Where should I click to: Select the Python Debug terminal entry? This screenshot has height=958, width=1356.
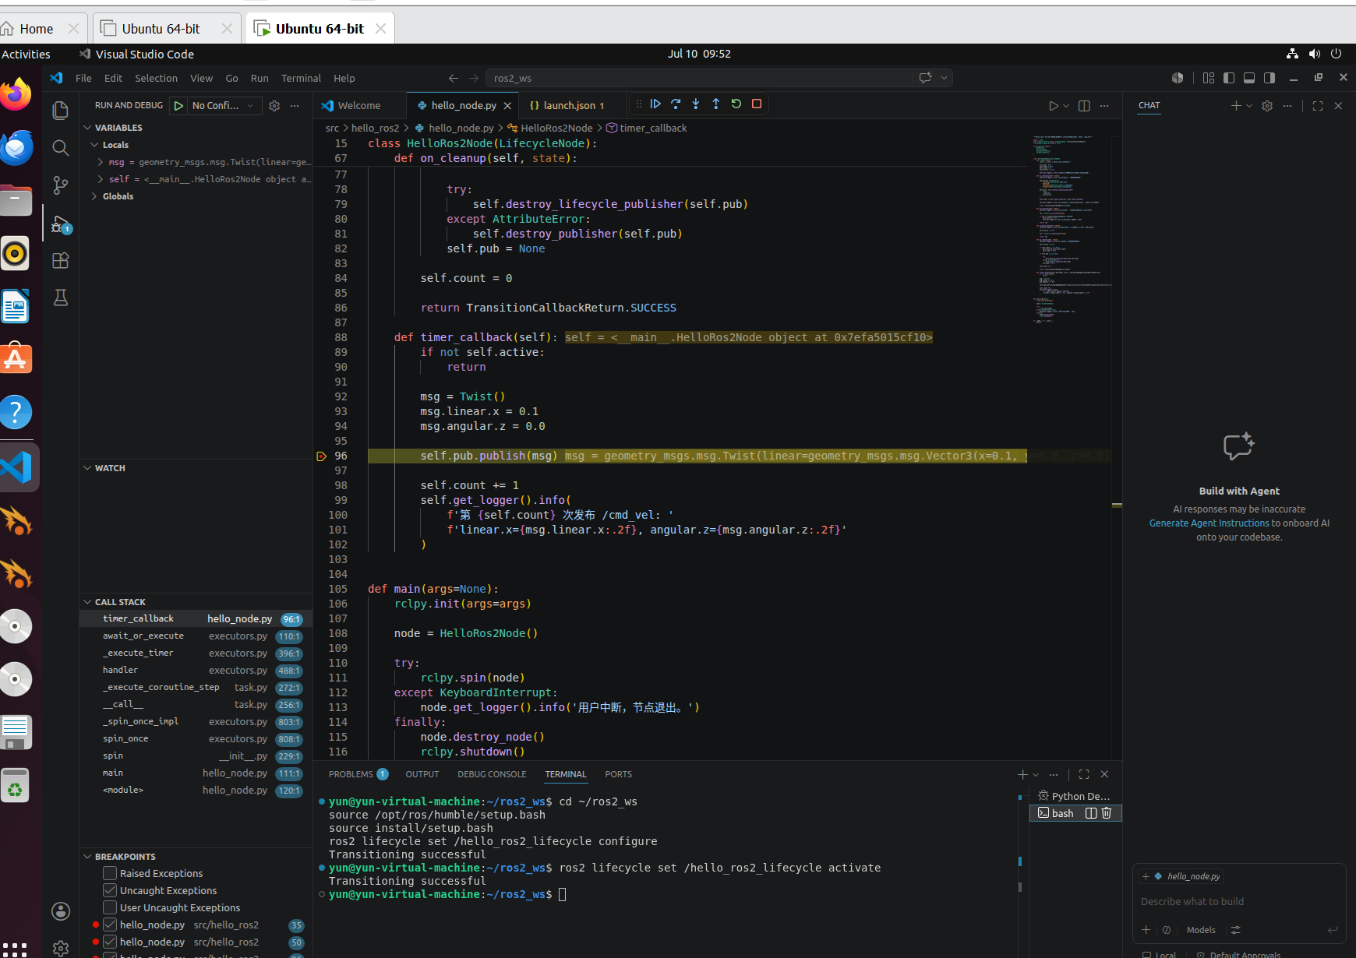coord(1075,796)
